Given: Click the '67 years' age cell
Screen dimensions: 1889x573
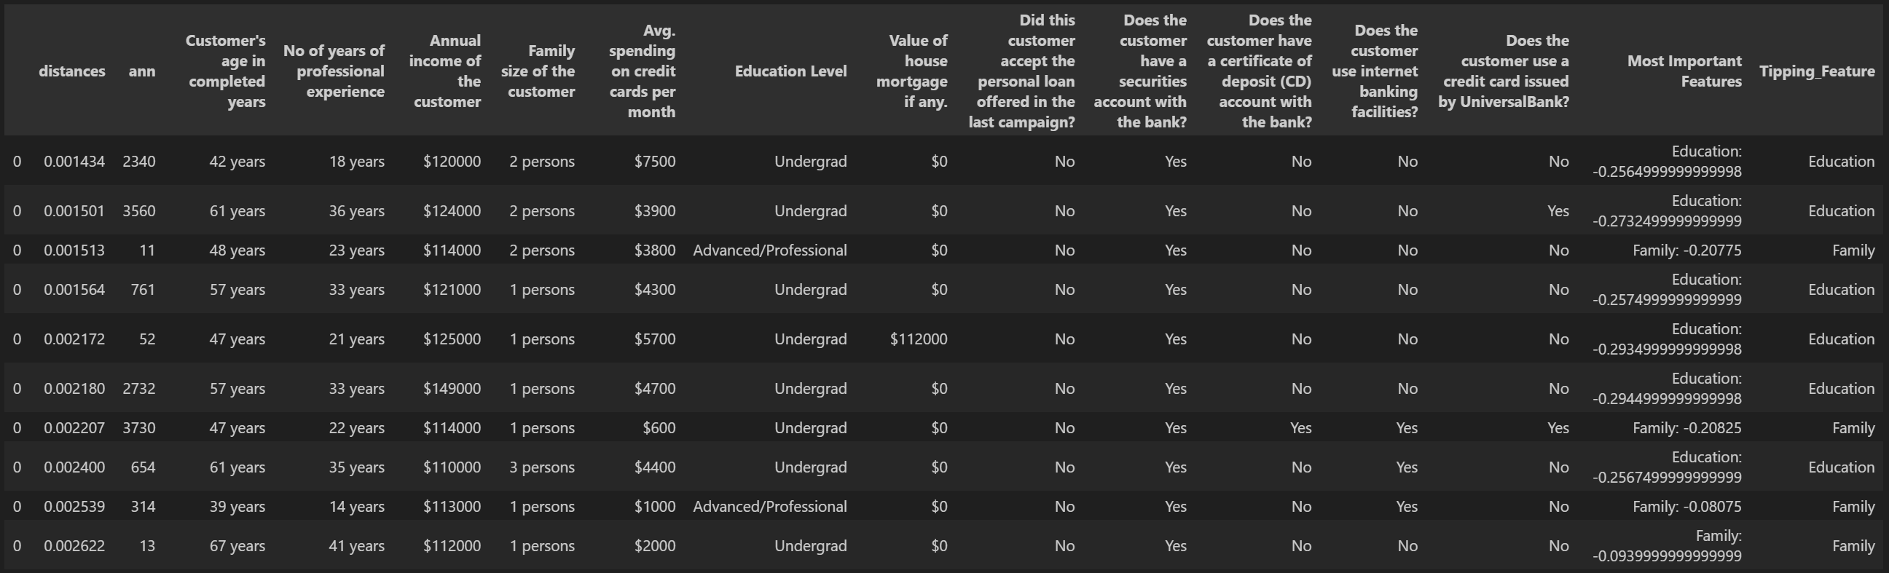Looking at the screenshot, I should click(x=237, y=546).
